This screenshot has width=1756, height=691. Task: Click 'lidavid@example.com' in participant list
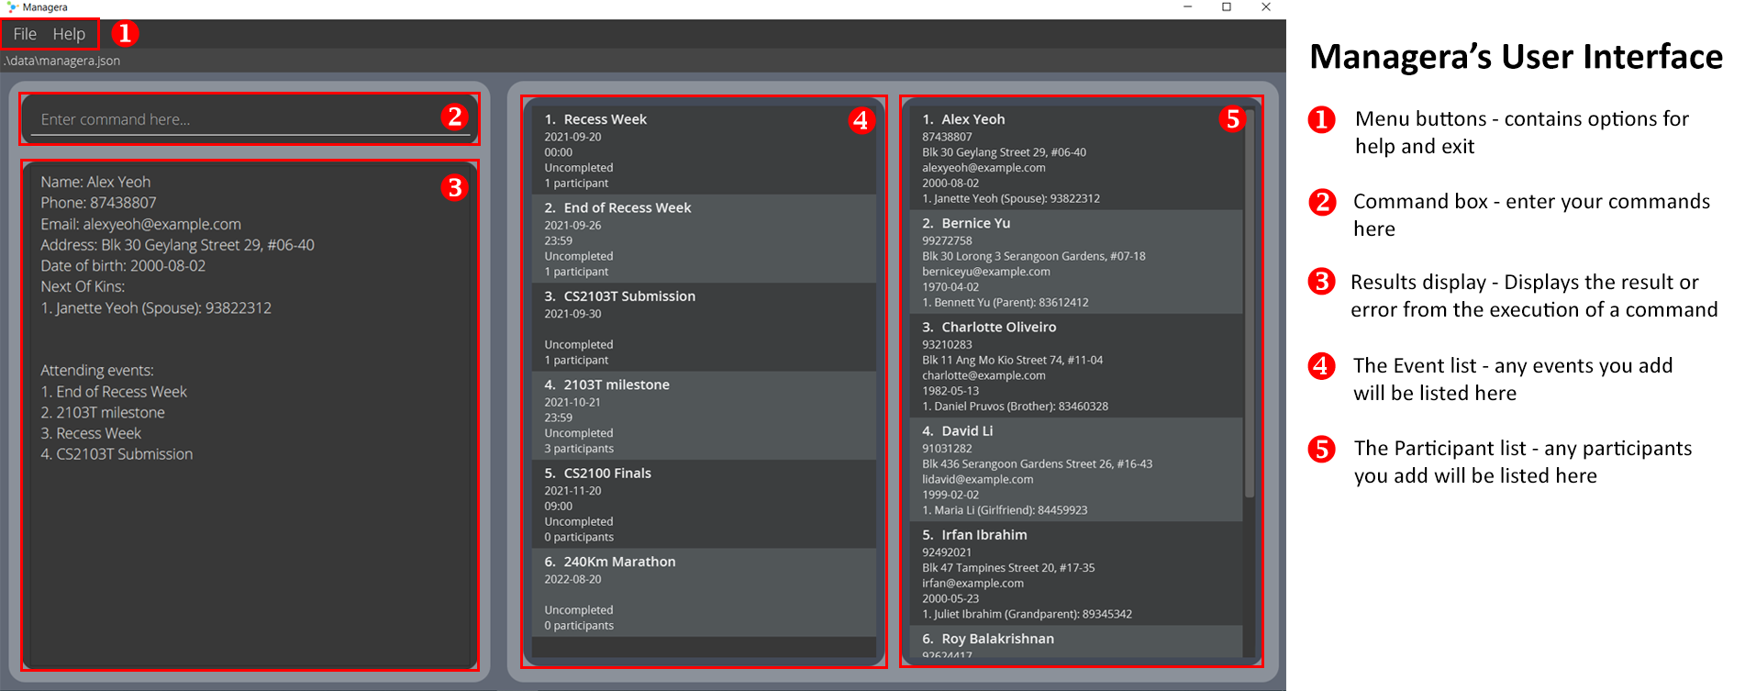(977, 479)
